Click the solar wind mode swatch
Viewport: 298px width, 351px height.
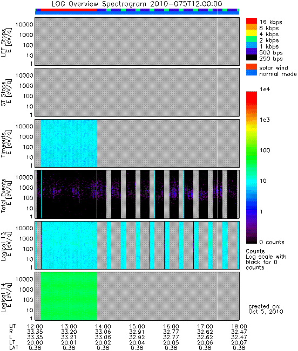pos(252,67)
